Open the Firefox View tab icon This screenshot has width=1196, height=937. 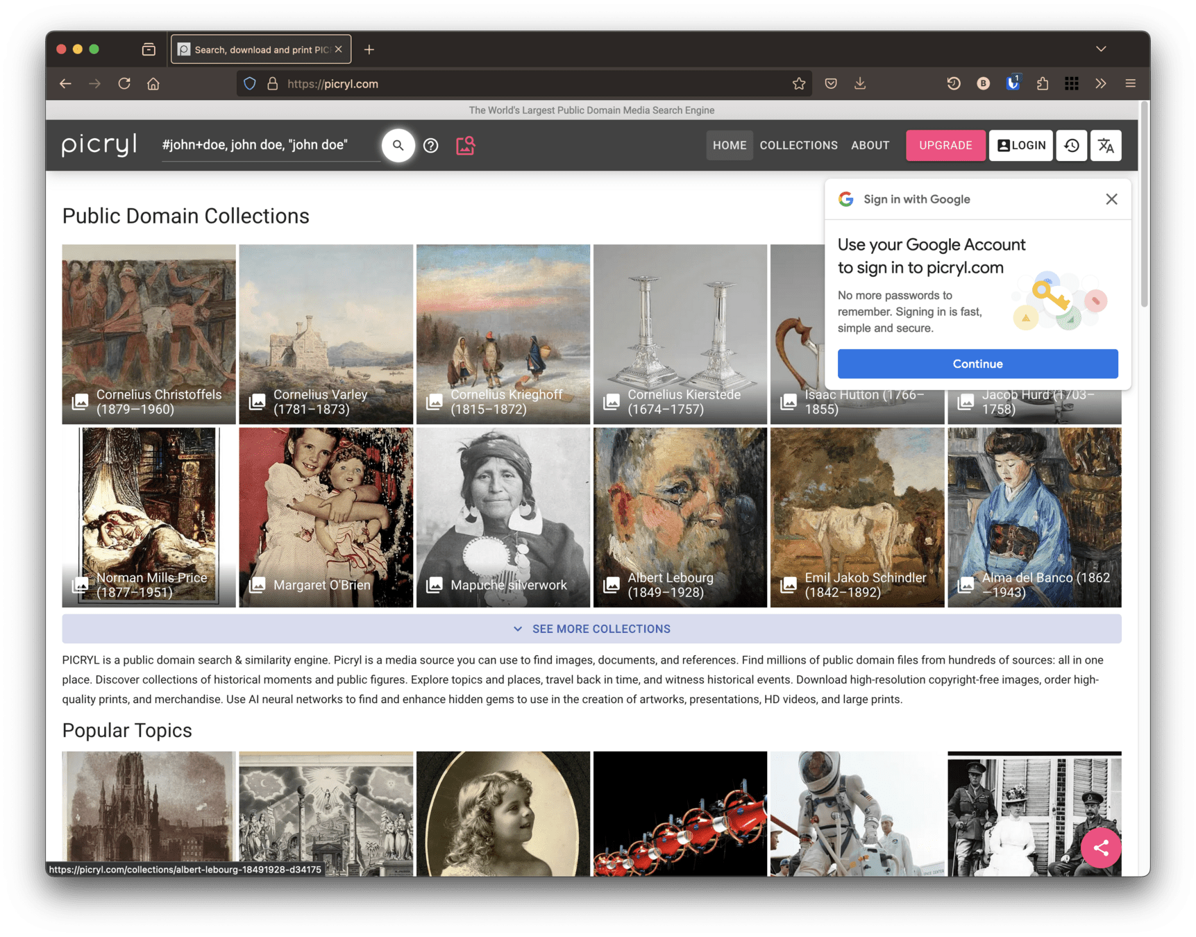point(149,49)
